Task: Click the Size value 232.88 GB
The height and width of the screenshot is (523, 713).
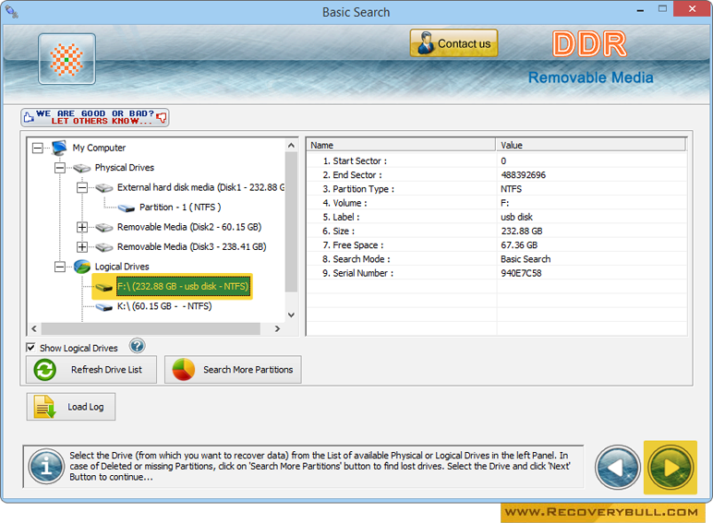Action: coord(522,232)
